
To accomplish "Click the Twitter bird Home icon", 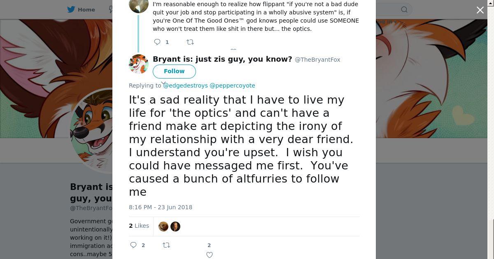I will tap(71, 9).
